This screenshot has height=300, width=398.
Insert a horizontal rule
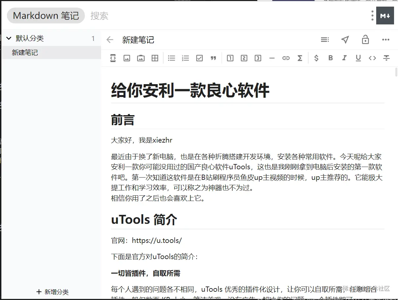(272, 58)
